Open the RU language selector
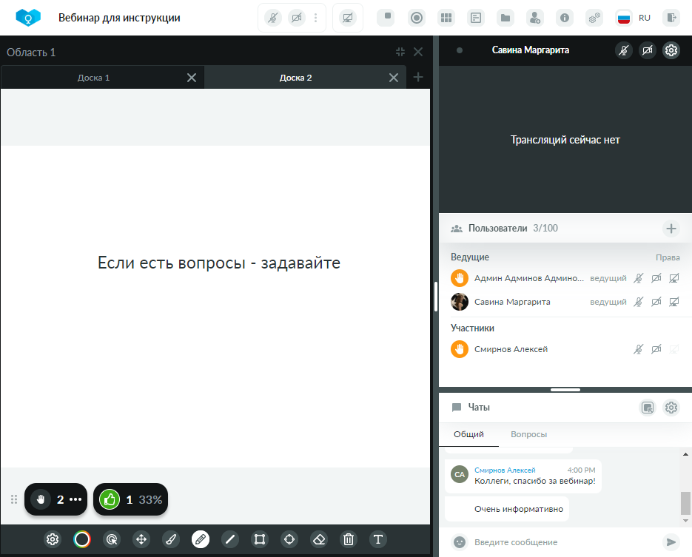The height and width of the screenshot is (557, 692). click(x=634, y=18)
